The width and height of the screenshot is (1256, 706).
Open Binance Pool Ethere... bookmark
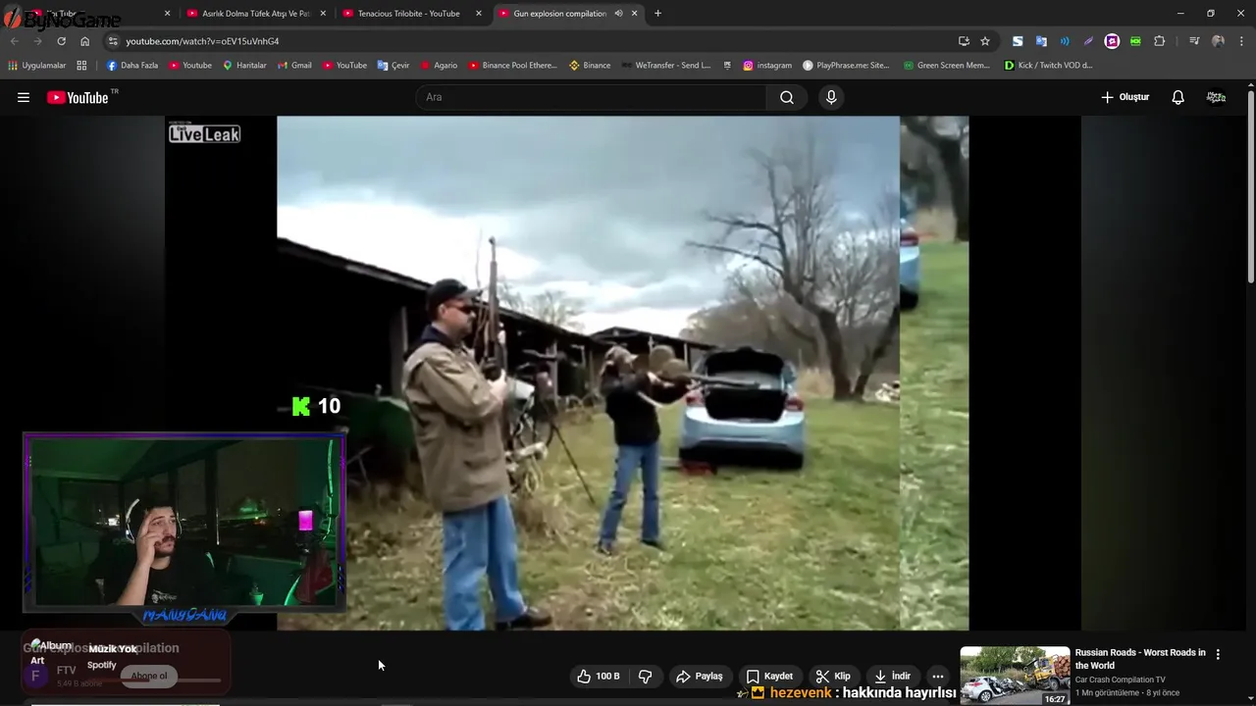point(512,66)
